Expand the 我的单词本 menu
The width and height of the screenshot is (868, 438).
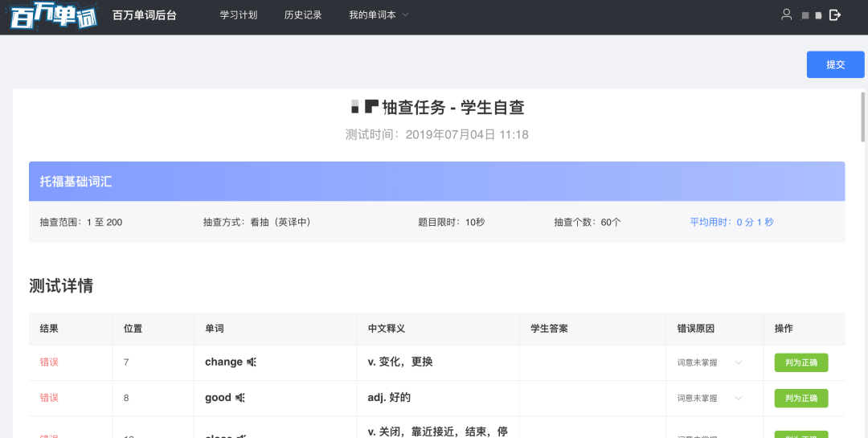click(379, 15)
